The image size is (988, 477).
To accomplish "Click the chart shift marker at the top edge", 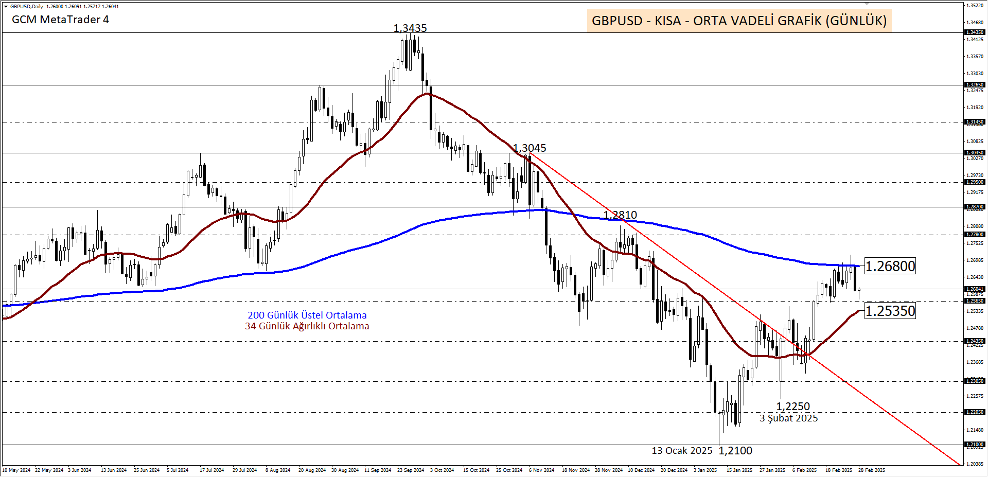I will 867,4.
